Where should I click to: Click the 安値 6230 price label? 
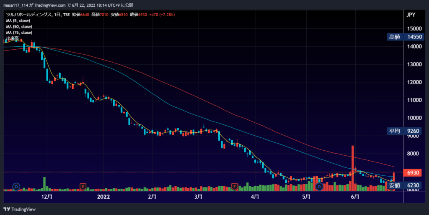tap(404, 185)
